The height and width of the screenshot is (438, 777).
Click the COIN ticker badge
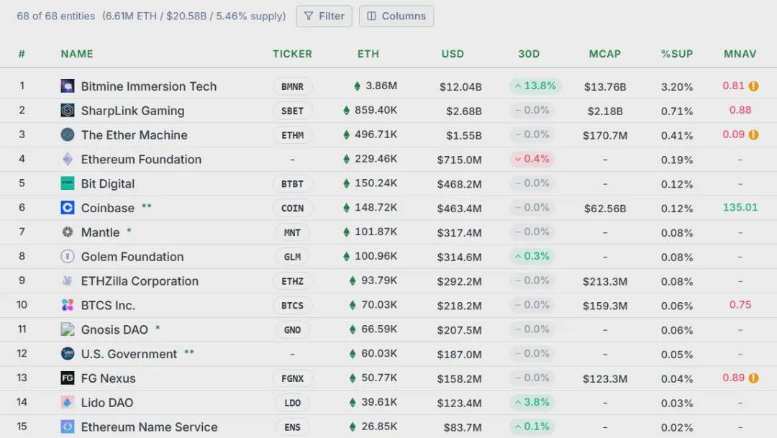[292, 209]
